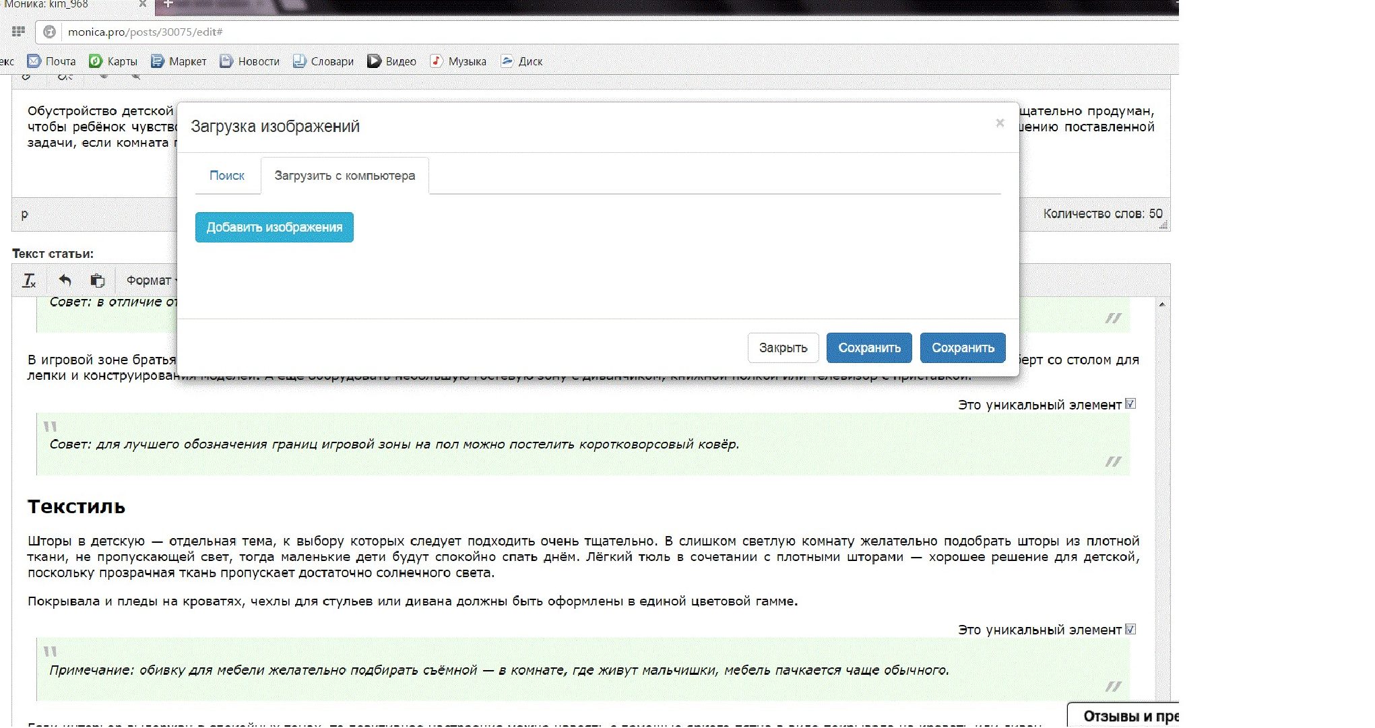This screenshot has height=728, width=1375.
Task: Close the Моника: kim_968 browser tab
Action: tap(143, 4)
